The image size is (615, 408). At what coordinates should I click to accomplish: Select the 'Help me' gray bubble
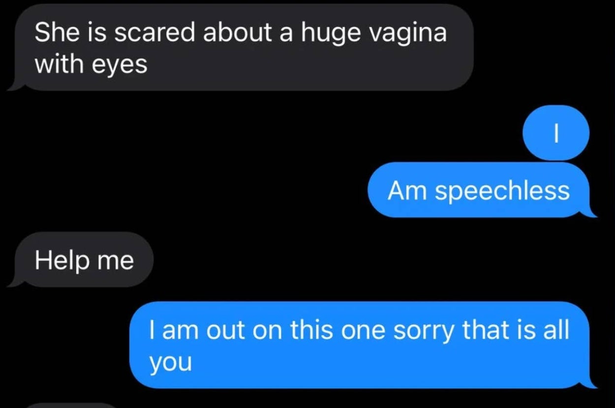pyautogui.click(x=81, y=260)
